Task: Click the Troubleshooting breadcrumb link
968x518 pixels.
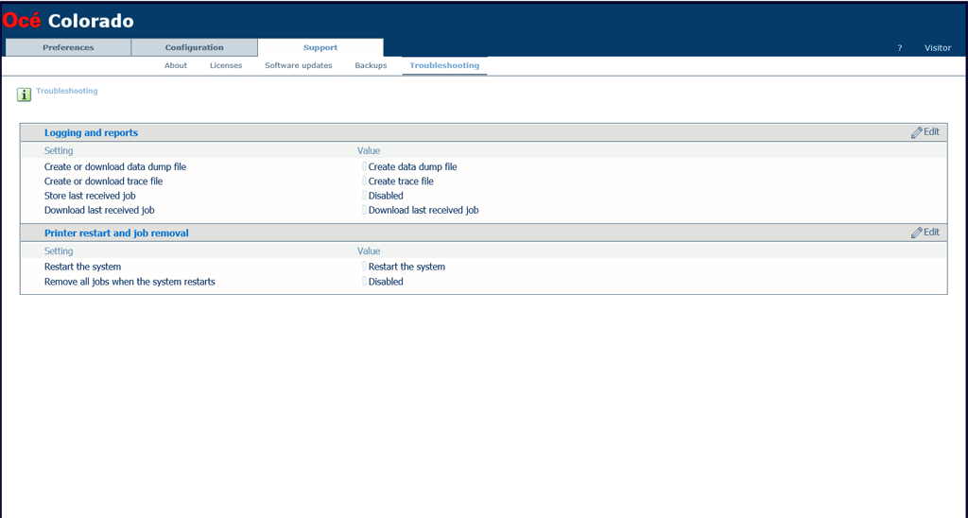Action: click(x=67, y=91)
